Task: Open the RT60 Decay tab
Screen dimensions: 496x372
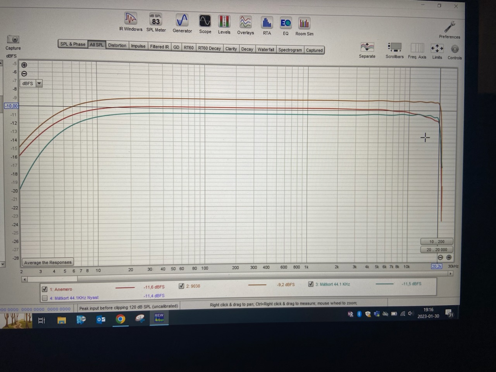Action: pyautogui.click(x=209, y=48)
